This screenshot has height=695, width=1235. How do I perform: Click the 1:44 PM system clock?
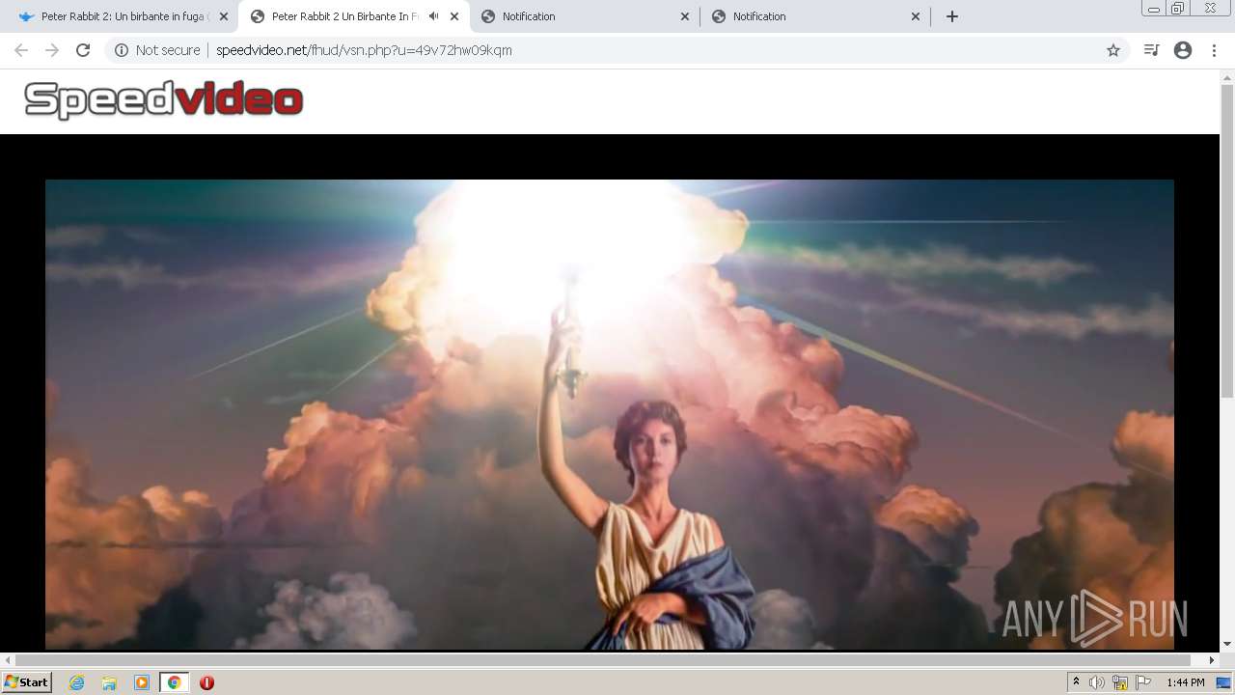1185,682
